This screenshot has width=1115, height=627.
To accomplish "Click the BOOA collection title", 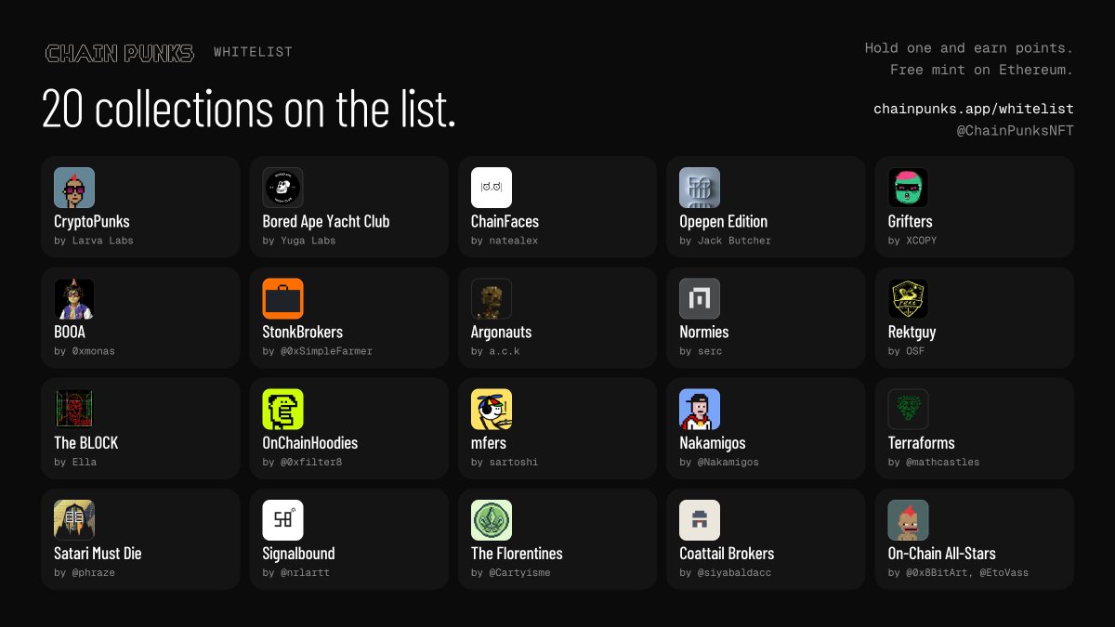I will click(71, 332).
